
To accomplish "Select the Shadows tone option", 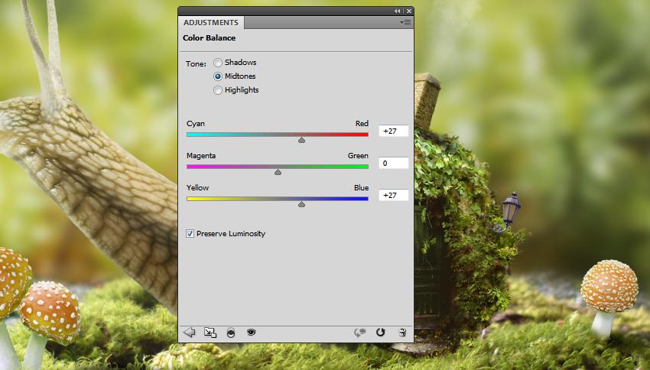I will click(x=218, y=63).
